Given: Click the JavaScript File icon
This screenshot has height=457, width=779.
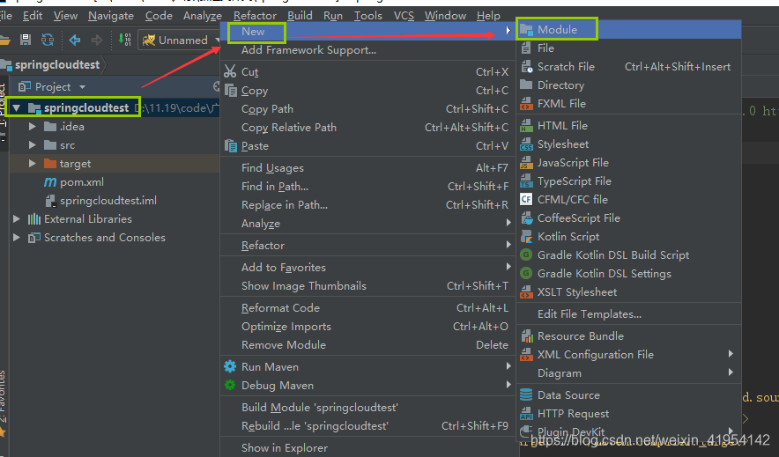Looking at the screenshot, I should 526,163.
